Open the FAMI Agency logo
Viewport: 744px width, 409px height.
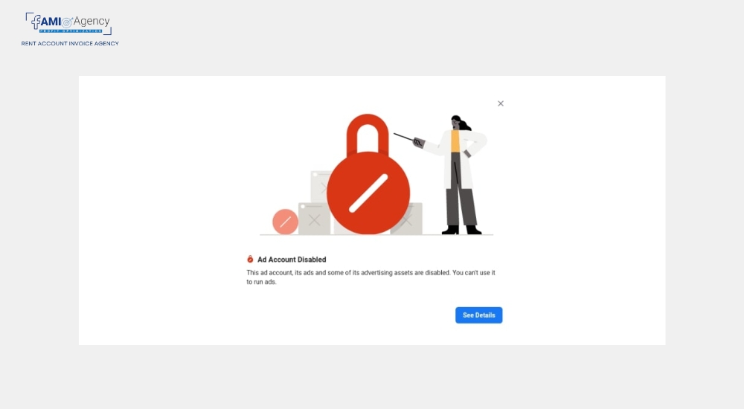coord(68,24)
